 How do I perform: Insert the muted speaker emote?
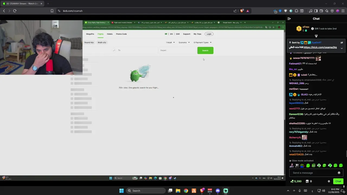coord(297,165)
